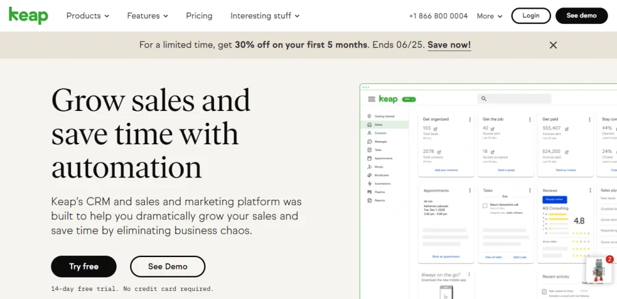Click the search magnifier in dashboard
The width and height of the screenshot is (617, 299).
coord(484,99)
